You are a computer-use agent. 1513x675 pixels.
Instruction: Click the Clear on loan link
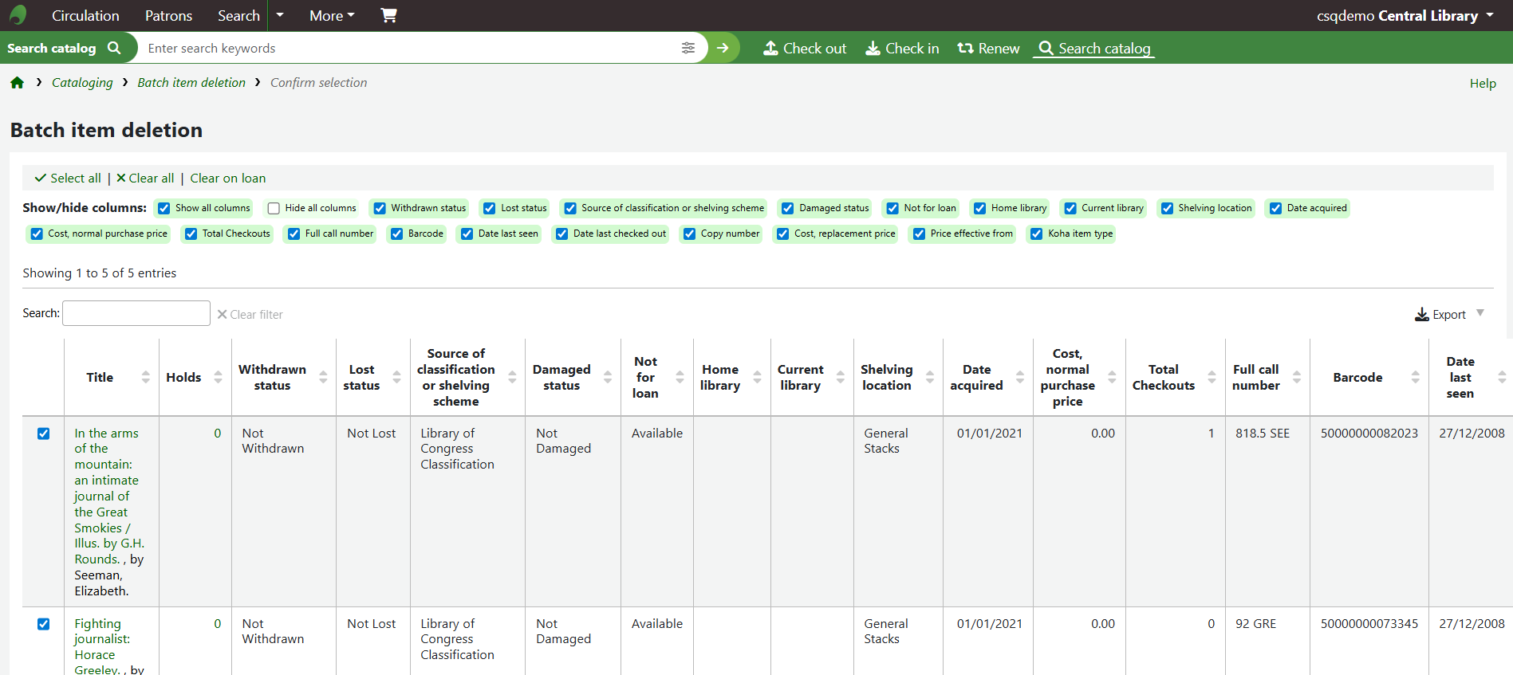[228, 179]
